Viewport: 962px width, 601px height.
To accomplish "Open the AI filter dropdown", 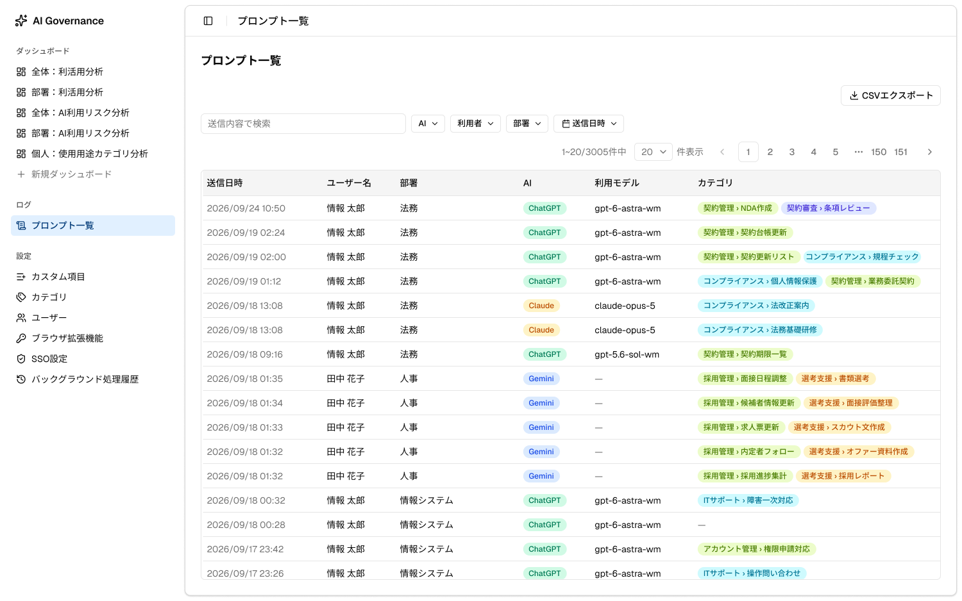I will [428, 124].
